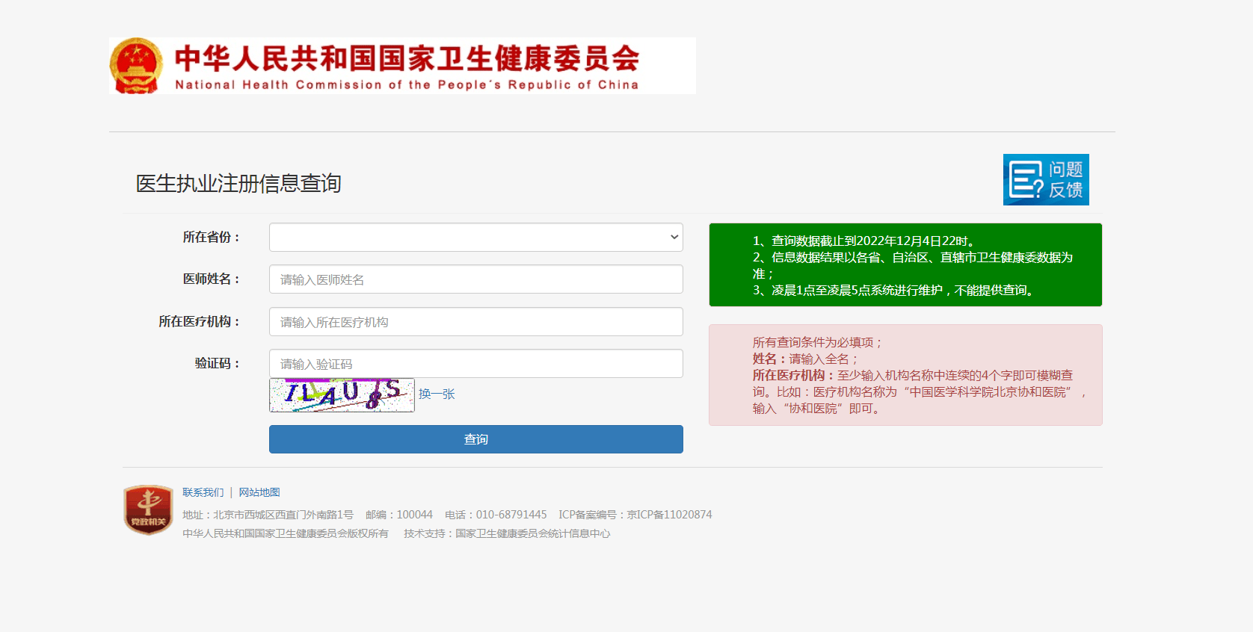Open the 问题反馈 feedback icon
Viewport: 1253px width, 632px height.
[x=1046, y=179]
